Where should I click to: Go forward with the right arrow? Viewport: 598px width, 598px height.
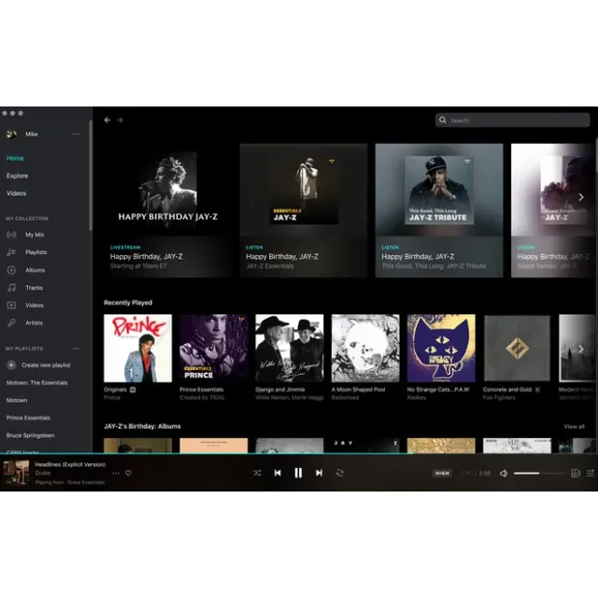pyautogui.click(x=120, y=121)
